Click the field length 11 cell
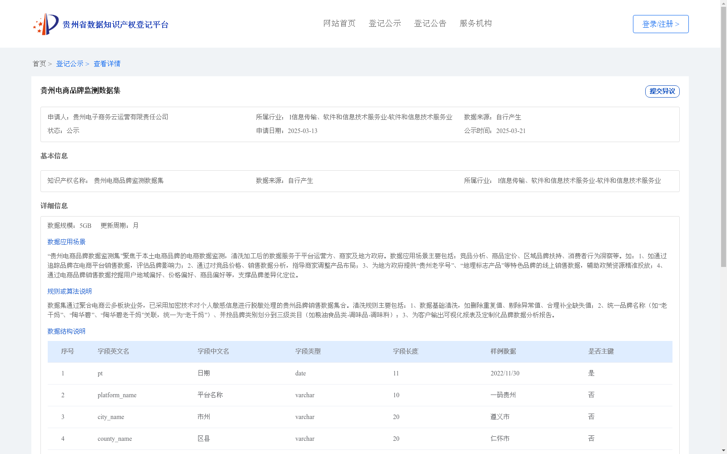Viewport: 727px width, 454px height. (396, 374)
